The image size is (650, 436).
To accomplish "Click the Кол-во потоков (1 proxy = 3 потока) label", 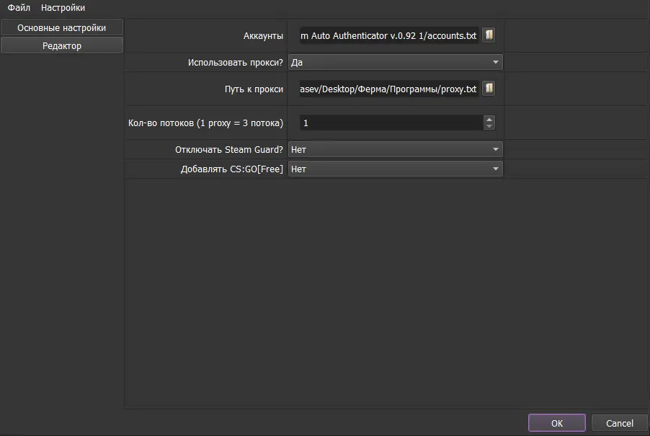I will (x=205, y=123).
